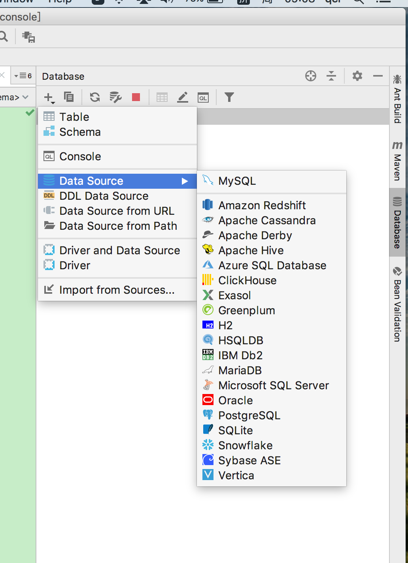This screenshot has height=563, width=408.
Task: Select Schema from the New menu
Action: click(x=117, y=132)
